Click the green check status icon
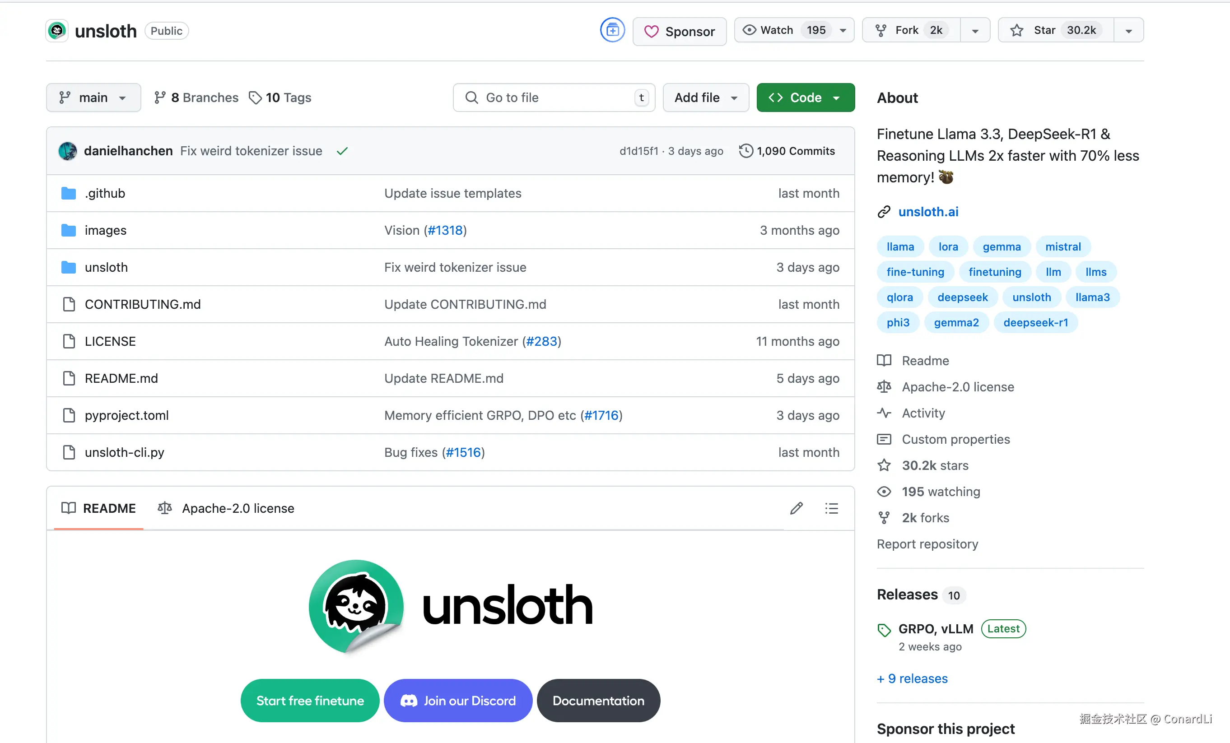 [342, 151]
